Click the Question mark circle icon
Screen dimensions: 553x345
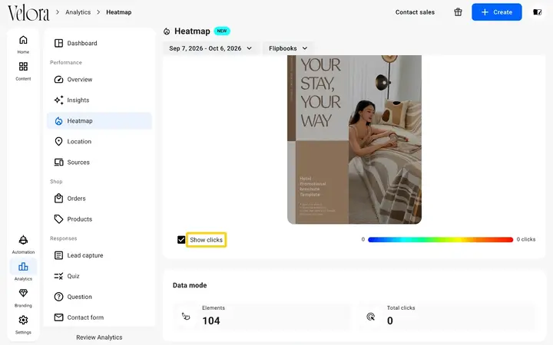coord(58,297)
